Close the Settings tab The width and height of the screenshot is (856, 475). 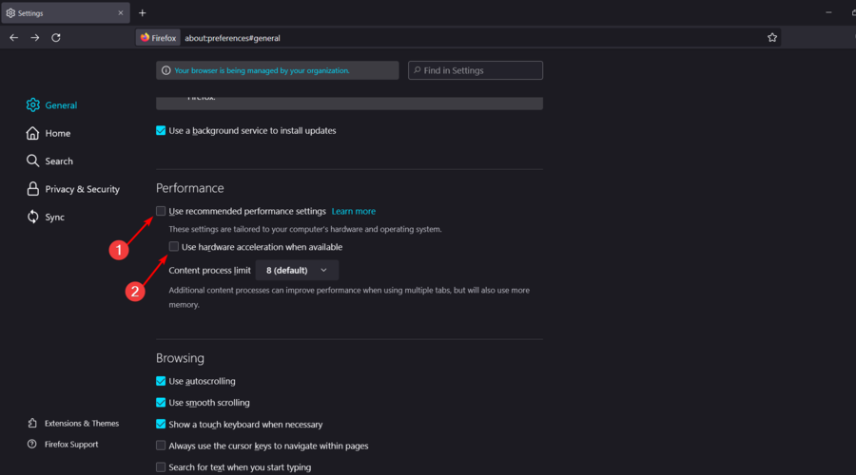click(121, 13)
